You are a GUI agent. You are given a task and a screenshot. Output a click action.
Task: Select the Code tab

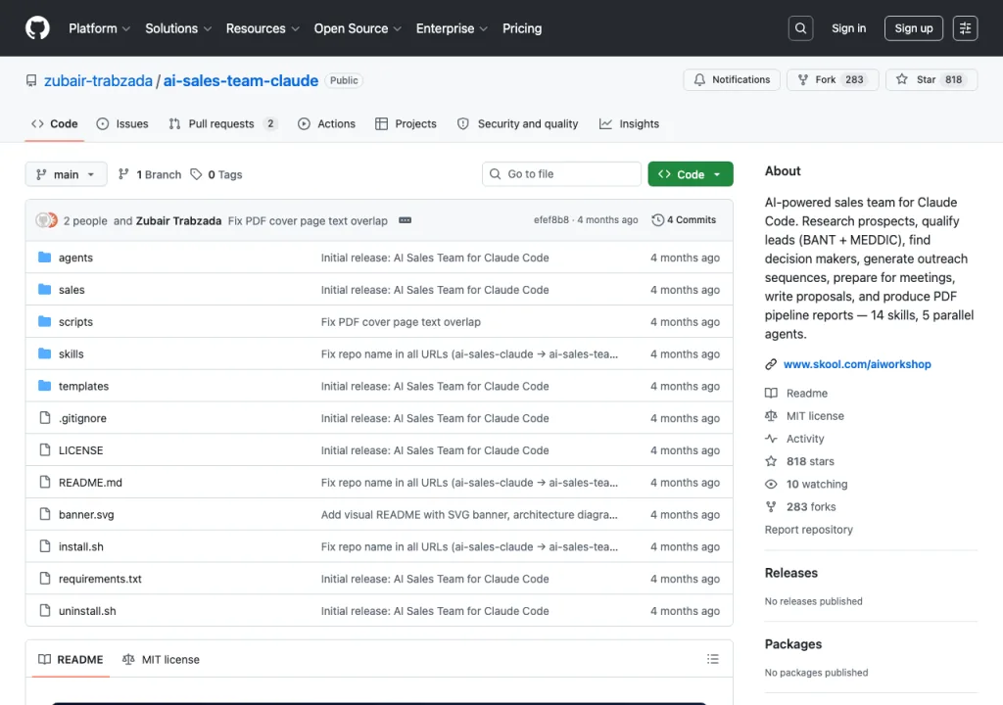tap(55, 123)
